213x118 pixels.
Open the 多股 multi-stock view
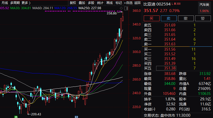[91, 3]
